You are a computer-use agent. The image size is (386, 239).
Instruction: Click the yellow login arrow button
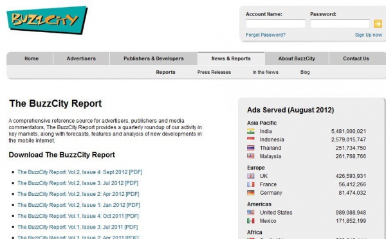point(378,24)
